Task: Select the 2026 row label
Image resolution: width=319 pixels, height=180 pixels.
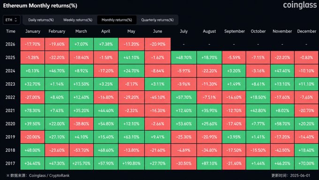Action: tap(10, 44)
